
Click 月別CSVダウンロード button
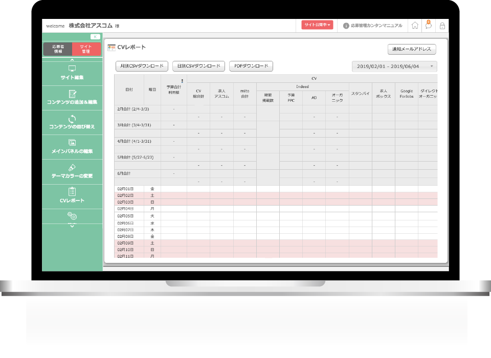(x=142, y=66)
